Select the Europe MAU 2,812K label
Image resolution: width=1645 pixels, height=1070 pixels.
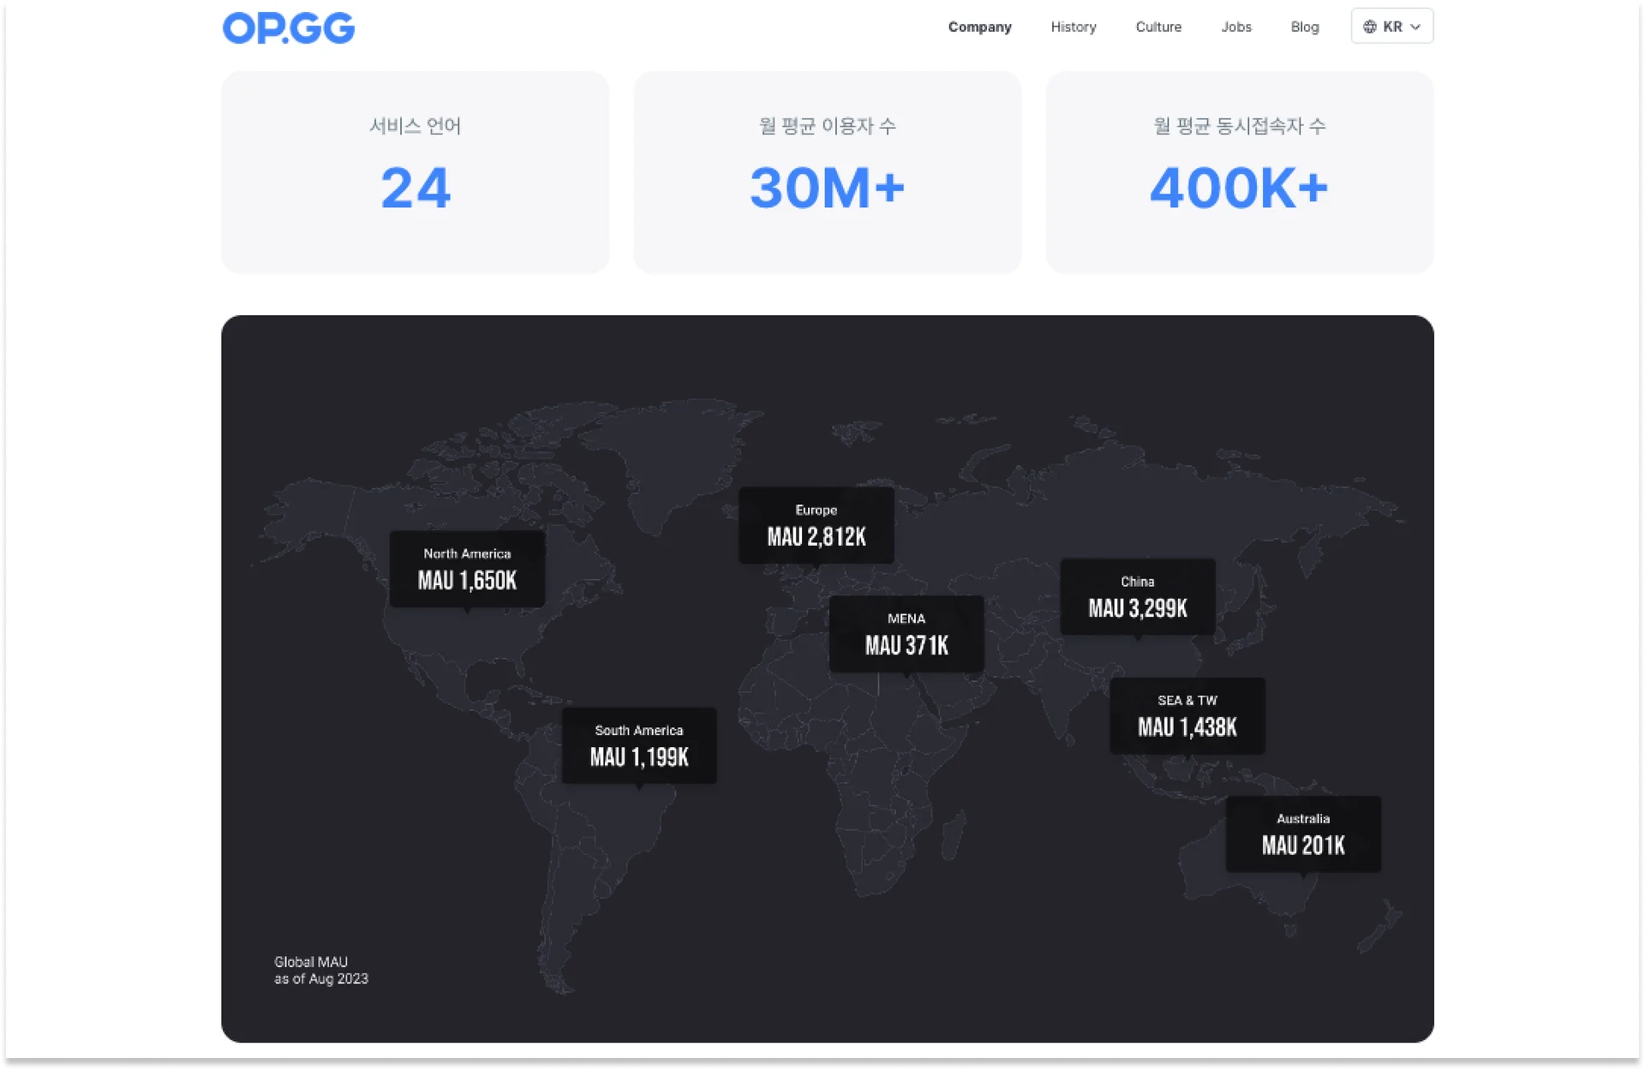(816, 525)
